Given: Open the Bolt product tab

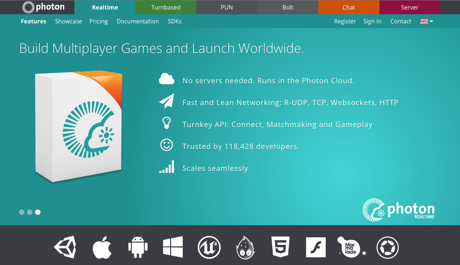Looking at the screenshot, I should [288, 7].
